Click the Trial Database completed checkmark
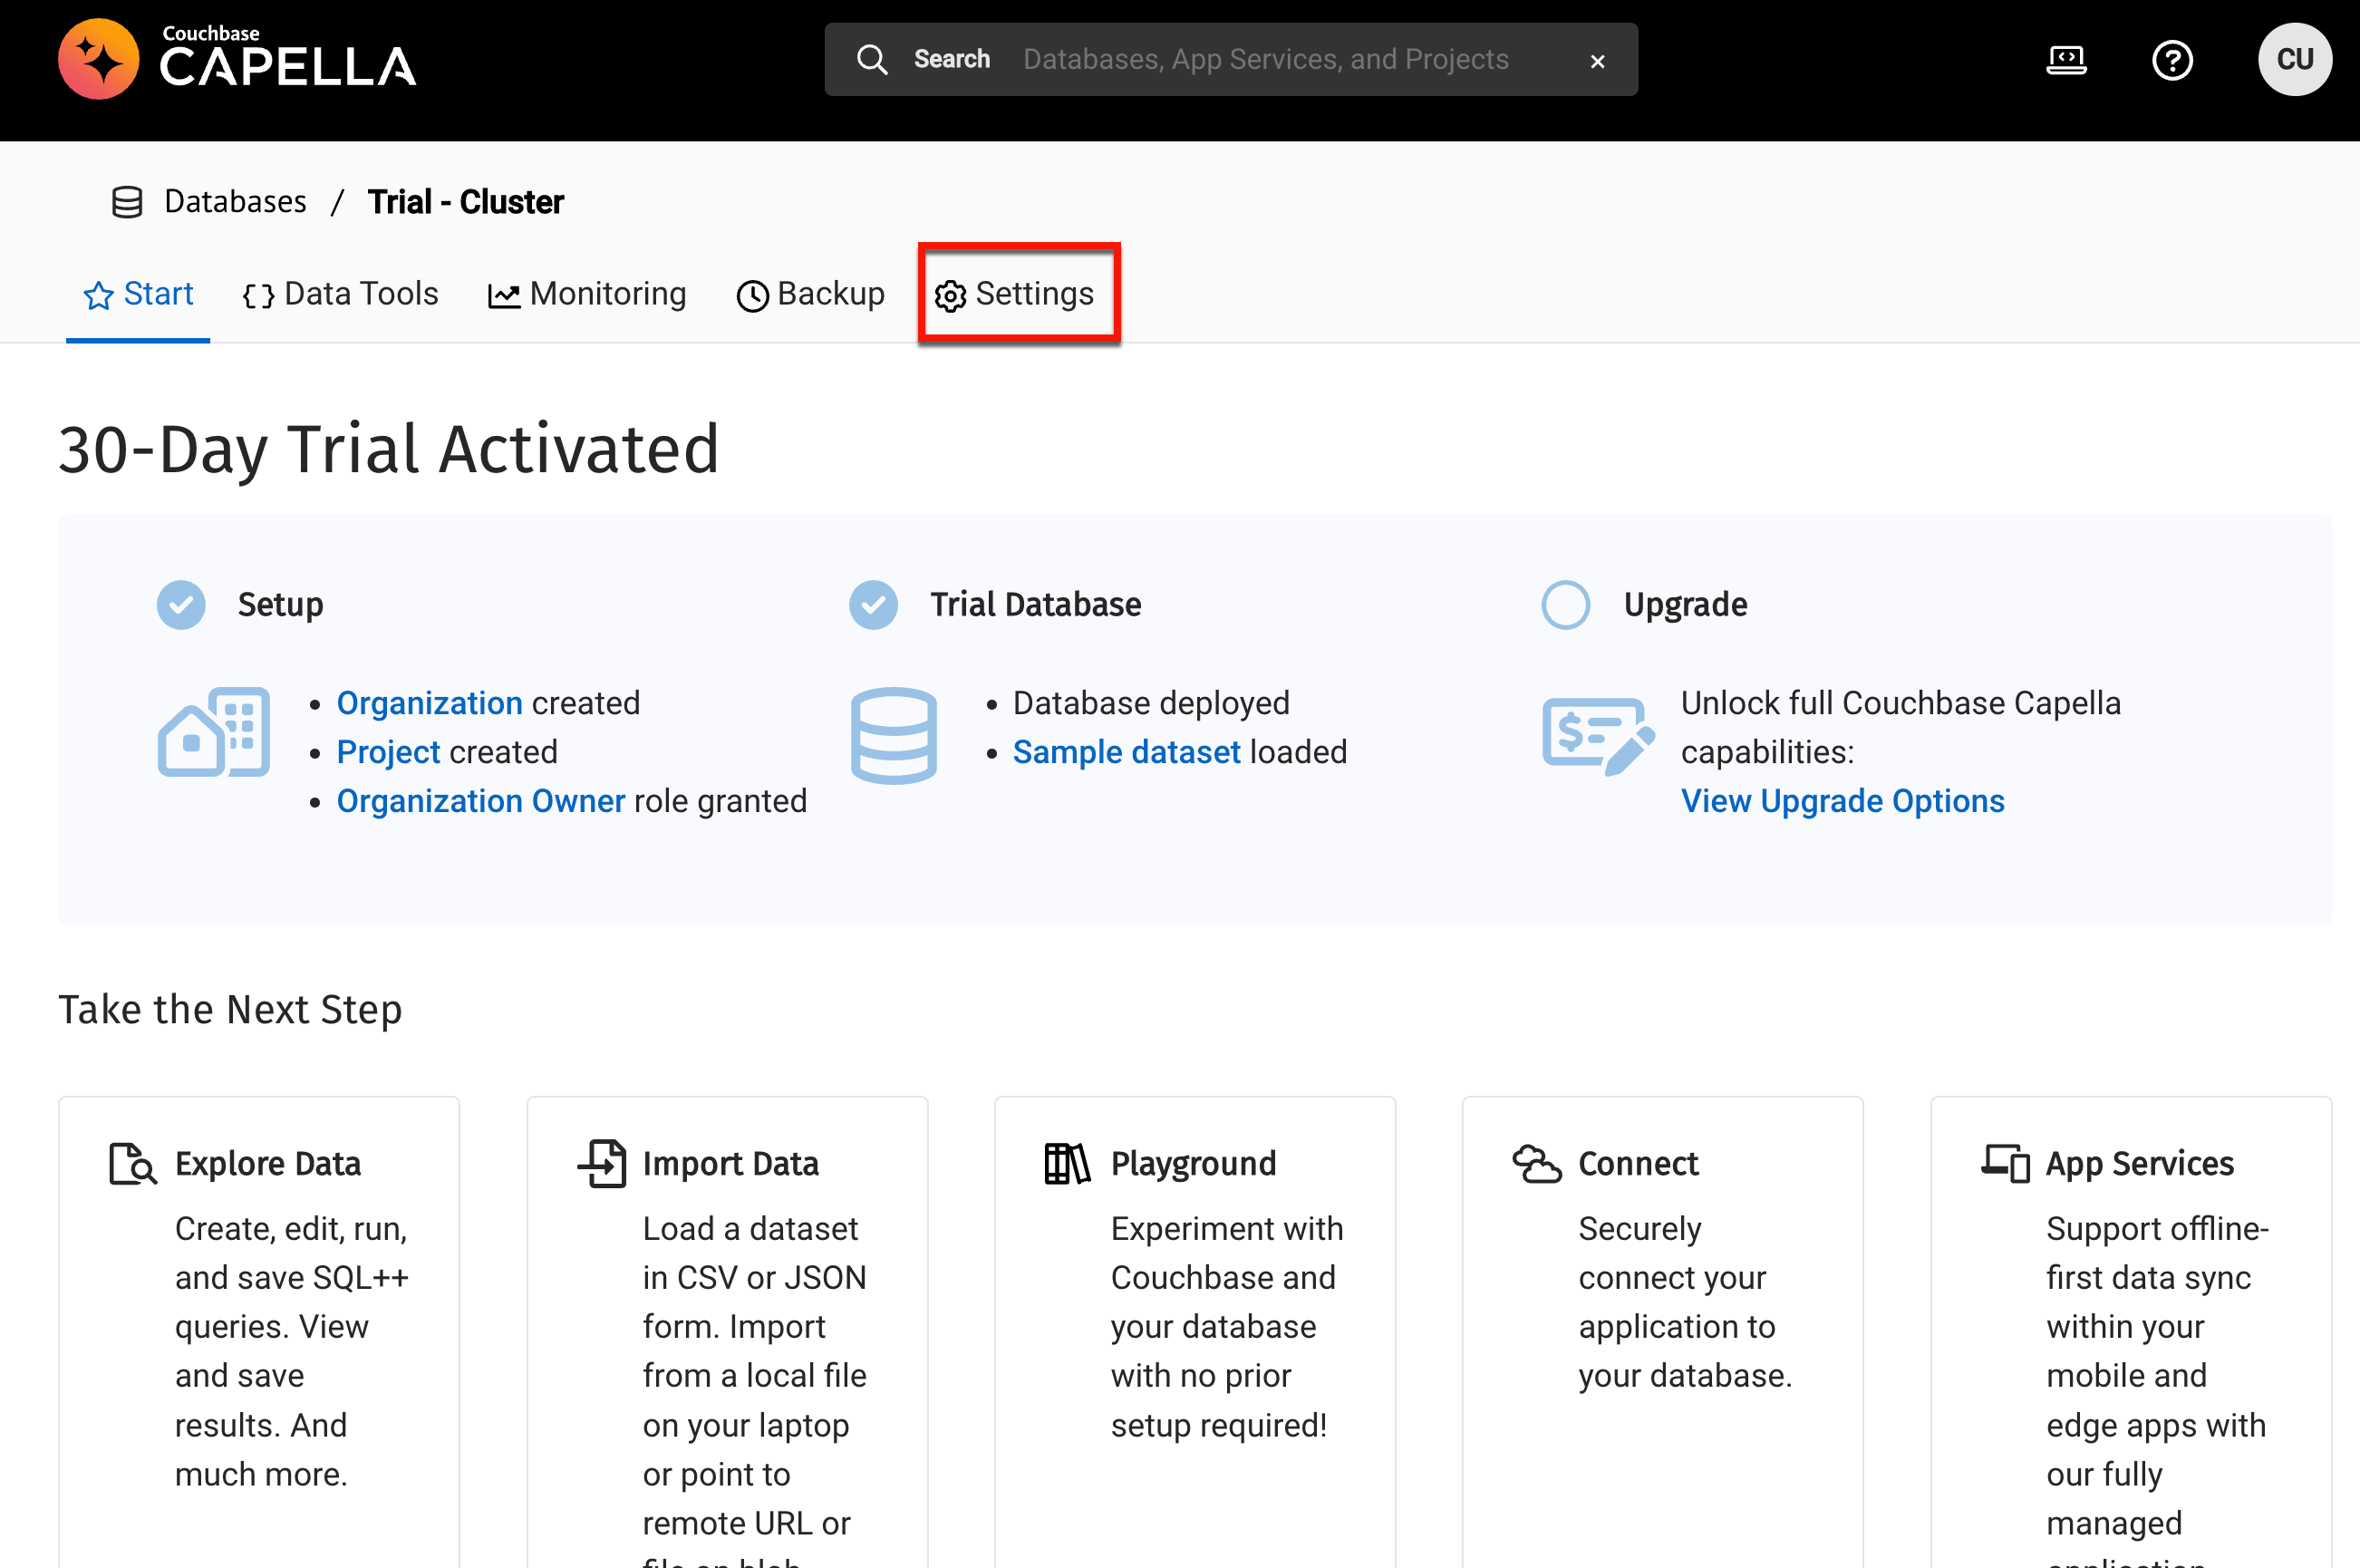Viewport: 2360px width, 1568px height. point(873,604)
